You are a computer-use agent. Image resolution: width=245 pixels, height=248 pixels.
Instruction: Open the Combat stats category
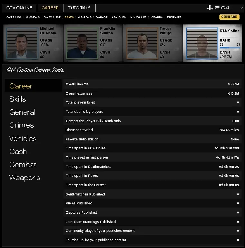[x=23, y=165]
